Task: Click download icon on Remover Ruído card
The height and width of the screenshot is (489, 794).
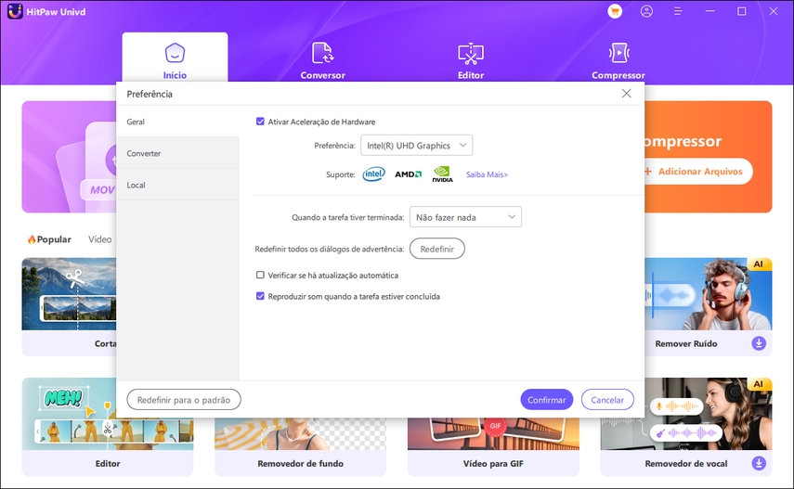Action: [x=759, y=343]
